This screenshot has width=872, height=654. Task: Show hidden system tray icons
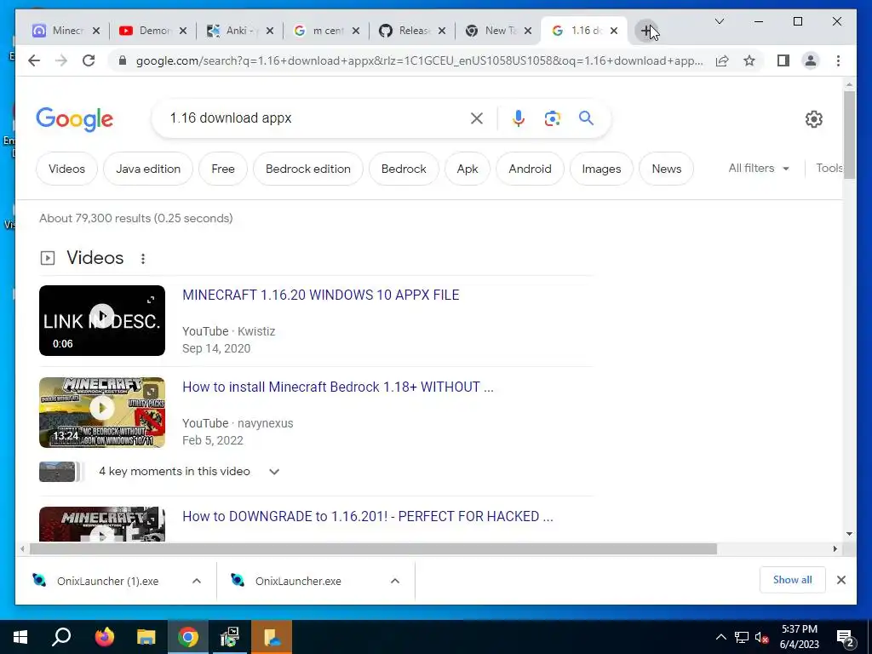(720, 637)
